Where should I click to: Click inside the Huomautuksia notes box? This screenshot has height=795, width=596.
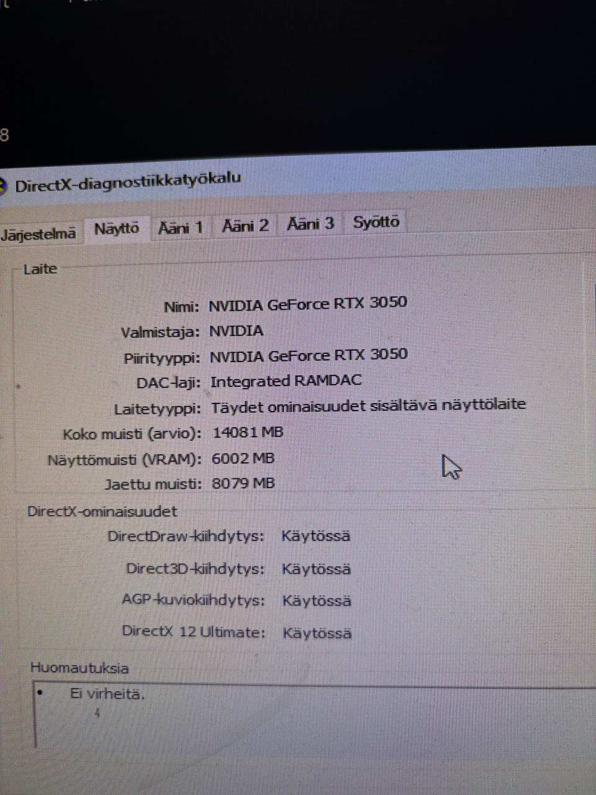coord(314,714)
